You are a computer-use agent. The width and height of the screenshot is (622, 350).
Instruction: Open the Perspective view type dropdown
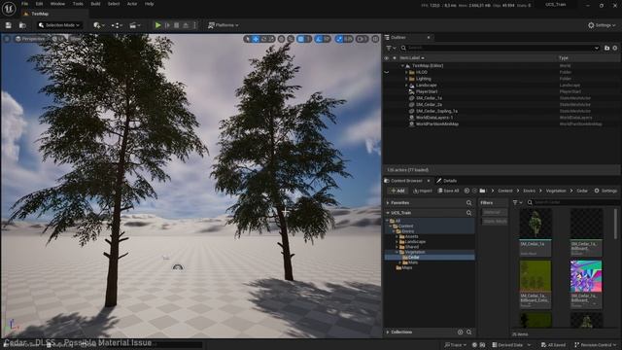coord(30,39)
